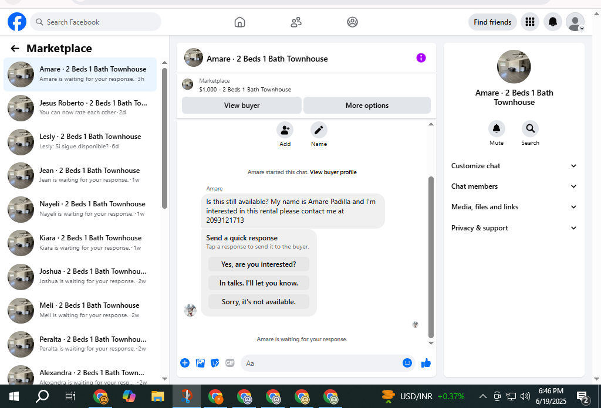This screenshot has height=408, width=601.
Task: Open the notifications bell in header
Action: click(x=552, y=22)
